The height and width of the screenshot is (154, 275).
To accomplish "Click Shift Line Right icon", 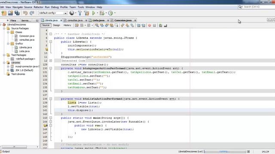I will tap(144, 26).
